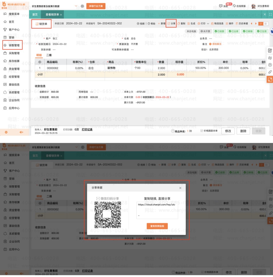In the upper screenshot, open 应用中心 in the sidebar

click(12, 108)
